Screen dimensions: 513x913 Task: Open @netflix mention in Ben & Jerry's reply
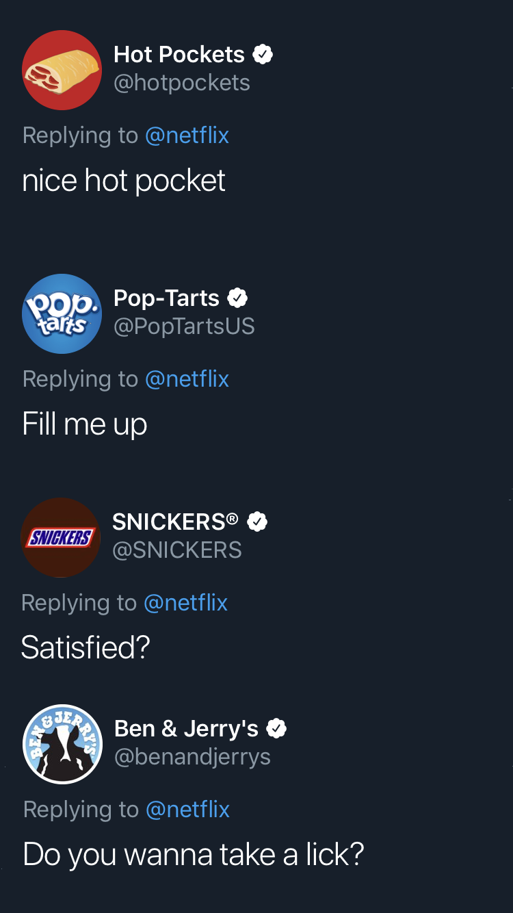[187, 809]
